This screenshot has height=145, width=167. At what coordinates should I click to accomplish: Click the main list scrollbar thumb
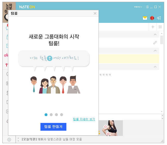[162, 40]
